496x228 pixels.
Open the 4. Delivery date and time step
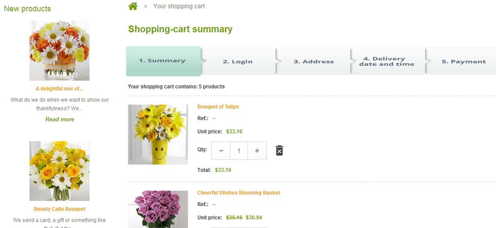pos(387,62)
